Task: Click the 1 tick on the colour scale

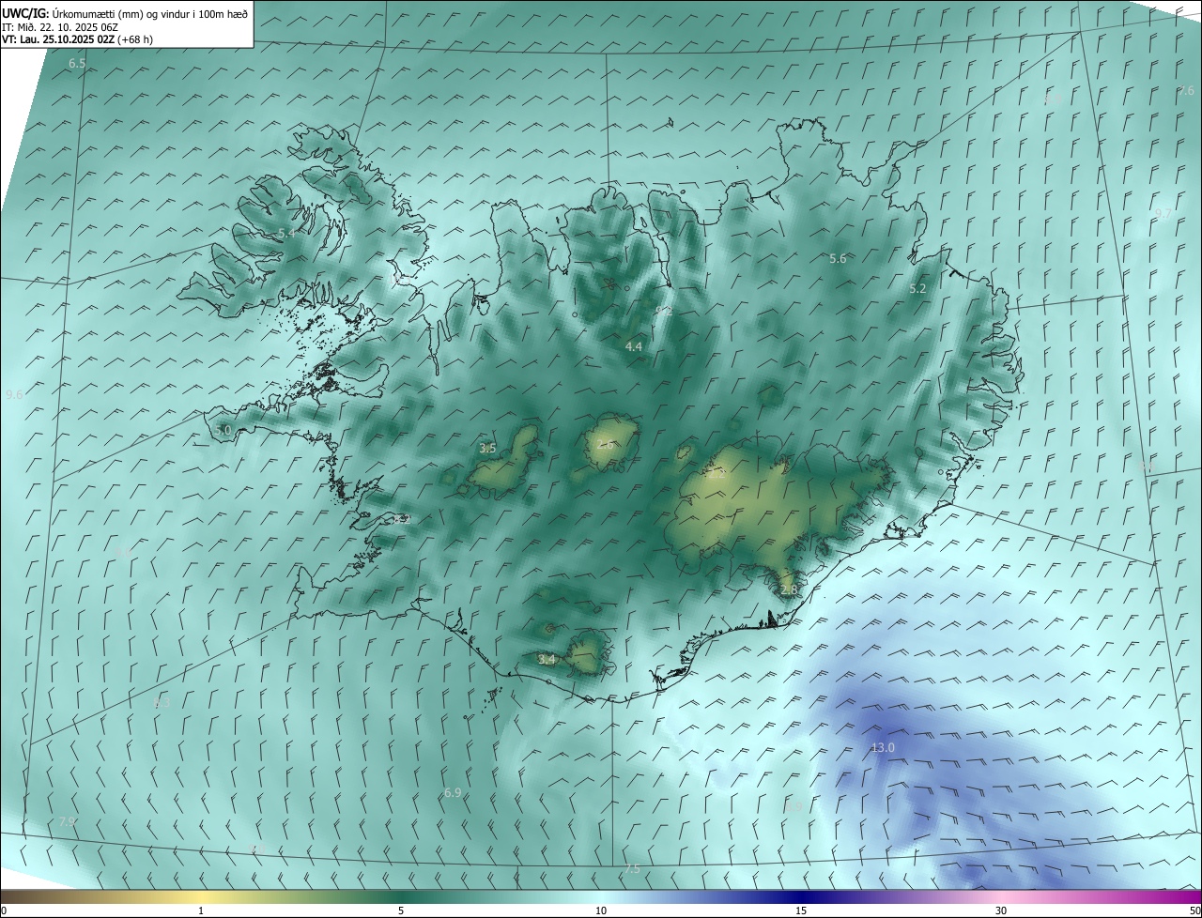Action: (x=201, y=910)
